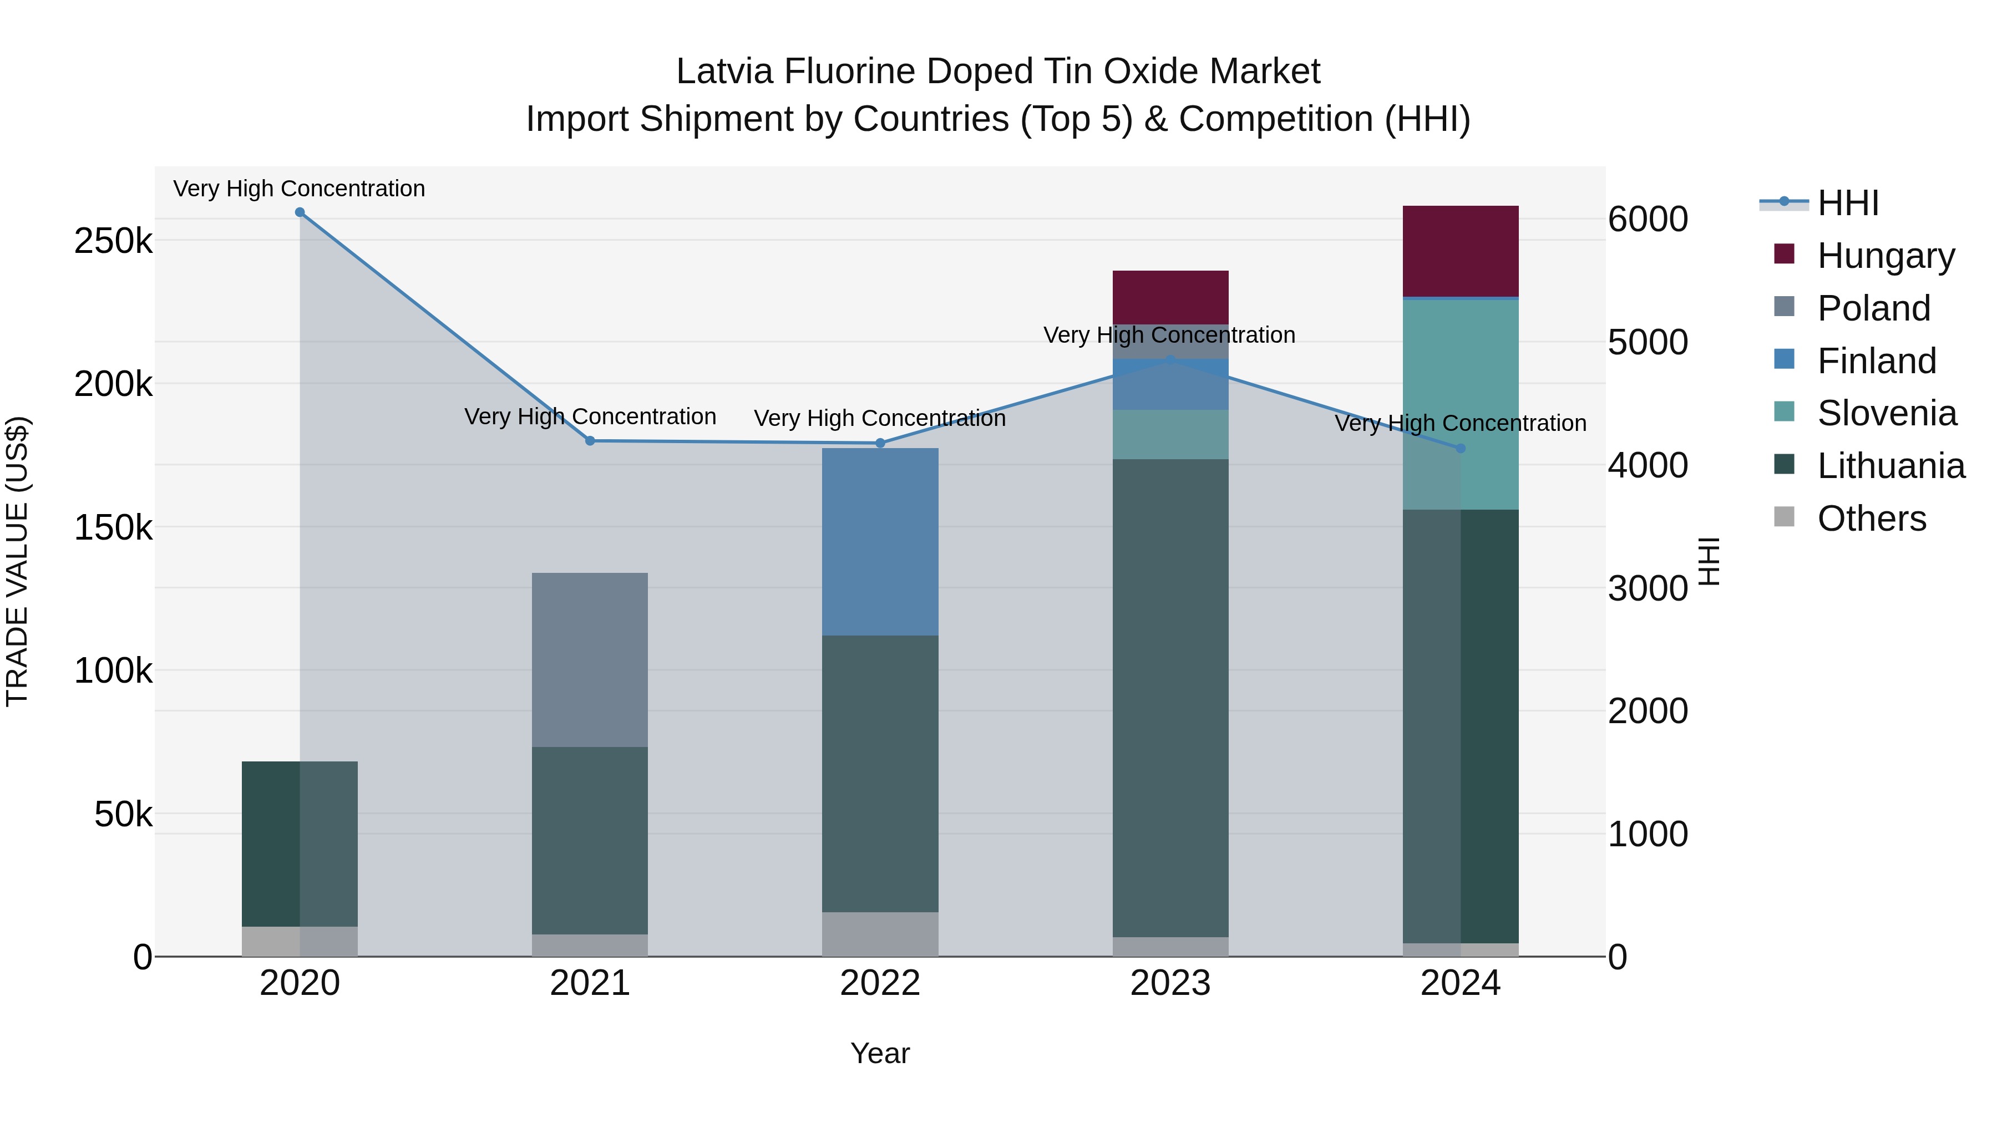Click the Lithuania segment of the 2023 bar
This screenshot has height=1123, width=1997.
pyautogui.click(x=1170, y=698)
